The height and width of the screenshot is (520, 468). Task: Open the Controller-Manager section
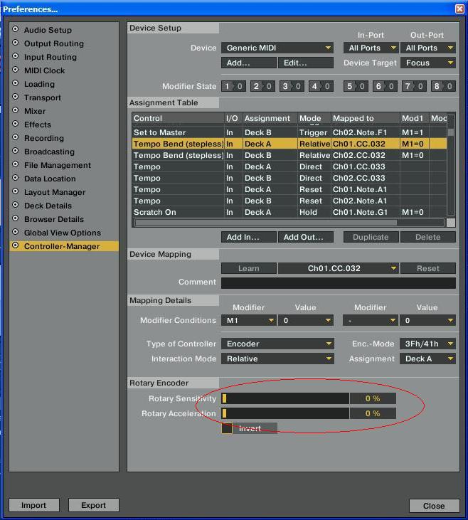pos(62,246)
